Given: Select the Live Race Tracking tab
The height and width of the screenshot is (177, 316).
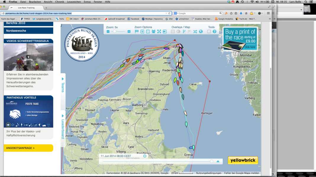Looking at the screenshot, I should point(26,8).
